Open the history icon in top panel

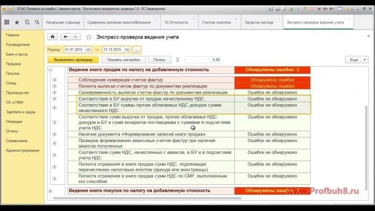pyautogui.click(x=27, y=22)
